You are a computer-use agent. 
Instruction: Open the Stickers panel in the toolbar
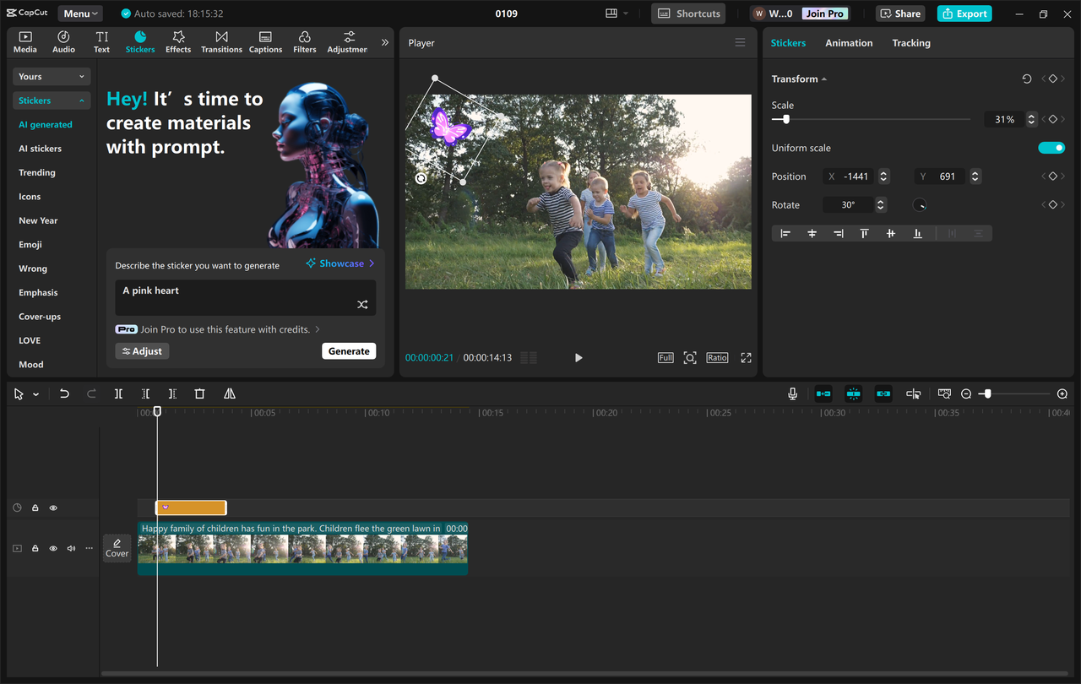[x=139, y=41]
